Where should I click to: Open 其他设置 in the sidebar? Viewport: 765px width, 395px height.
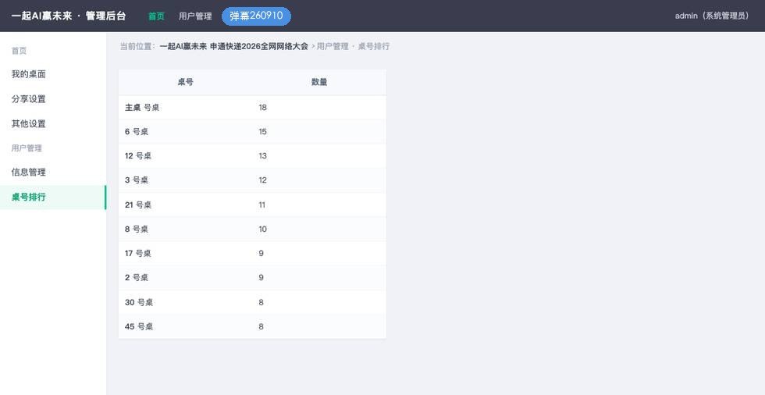(x=53, y=124)
